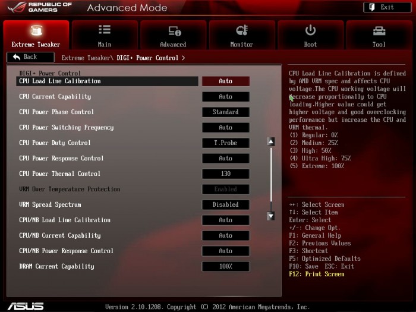
Task: Open DRAM Current Capability 100% dropdown
Action: pos(225,267)
